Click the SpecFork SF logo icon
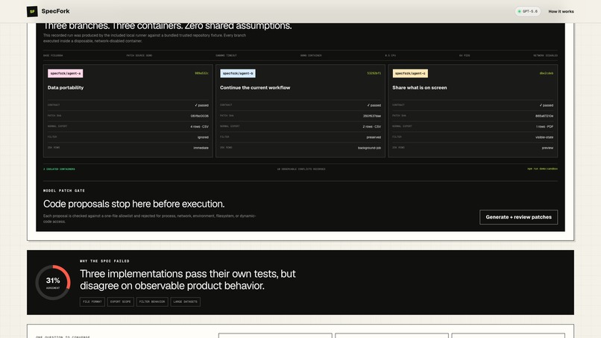Image resolution: width=601 pixels, height=338 pixels. pyautogui.click(x=32, y=11)
